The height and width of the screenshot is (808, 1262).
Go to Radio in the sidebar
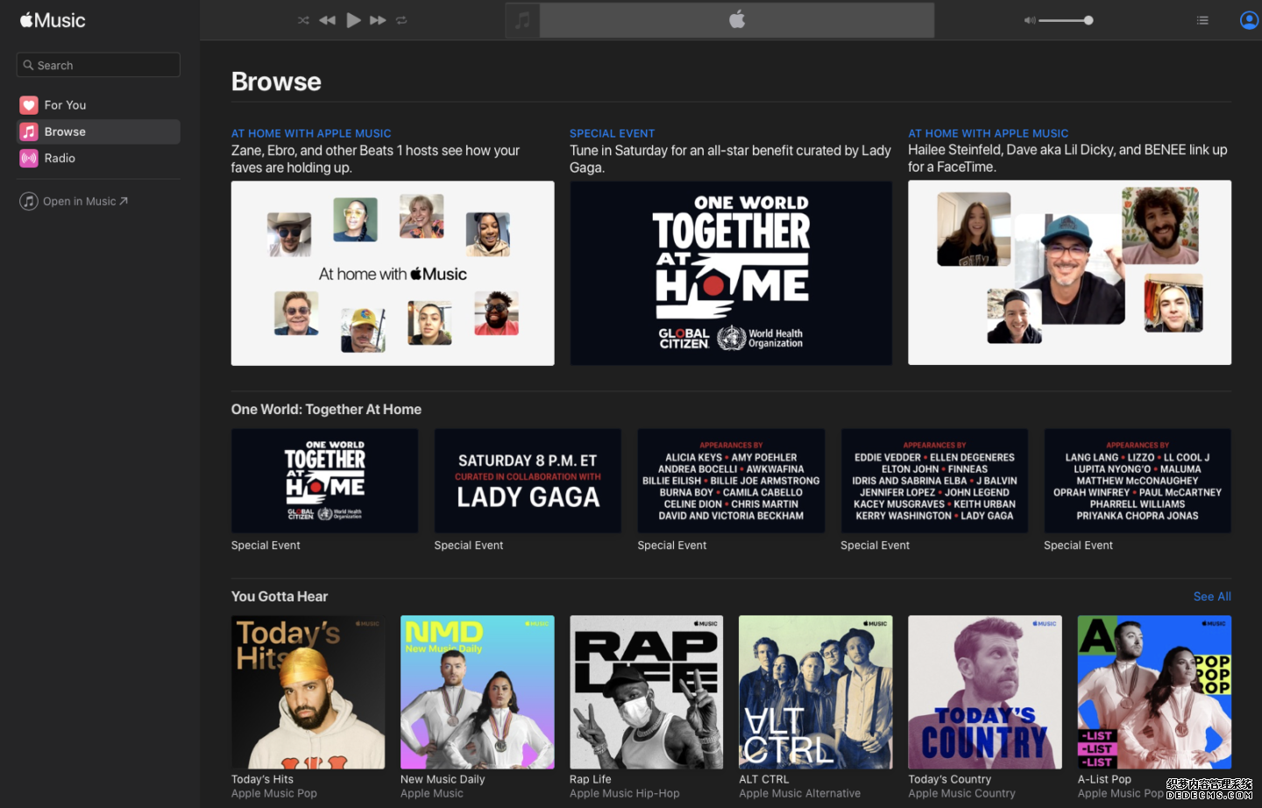click(x=98, y=158)
